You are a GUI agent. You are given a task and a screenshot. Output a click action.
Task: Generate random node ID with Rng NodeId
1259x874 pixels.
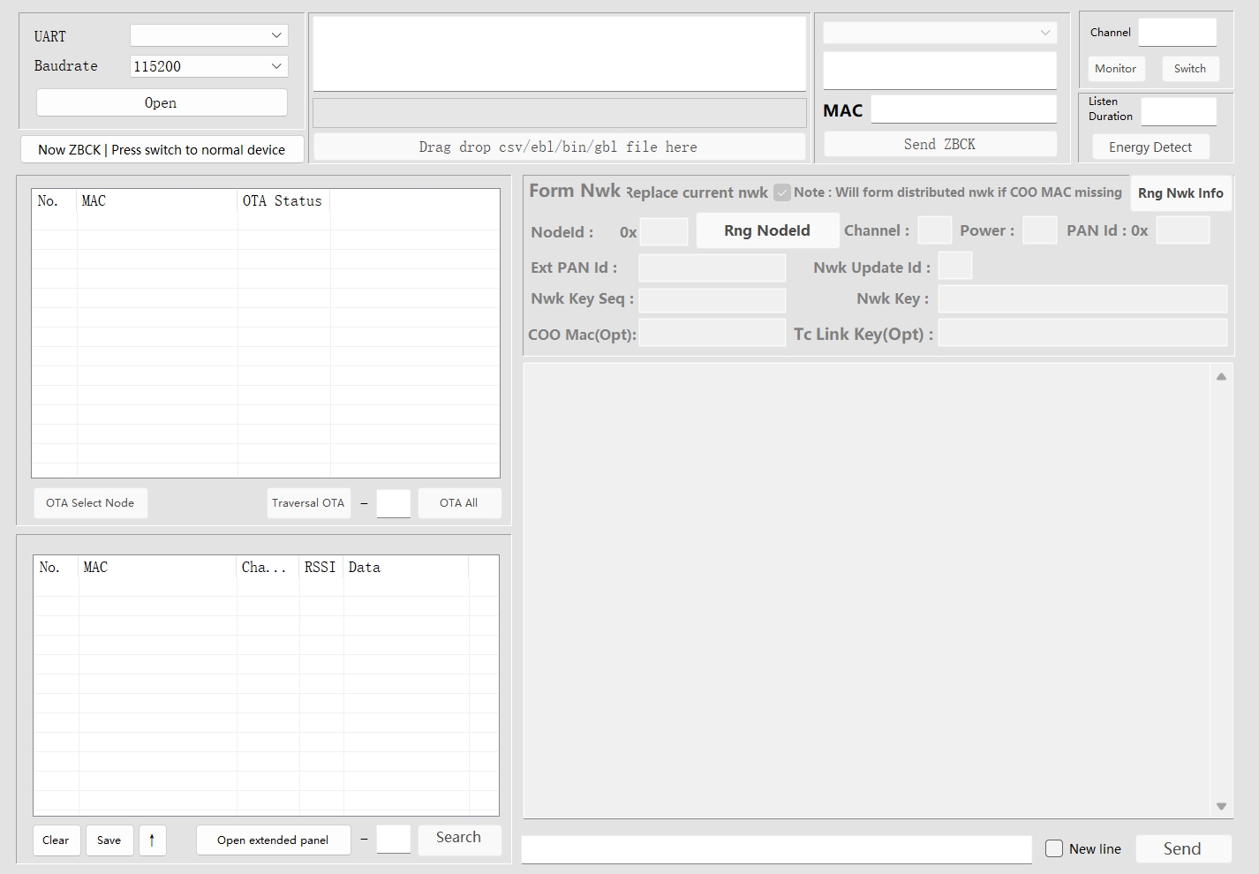tap(766, 230)
